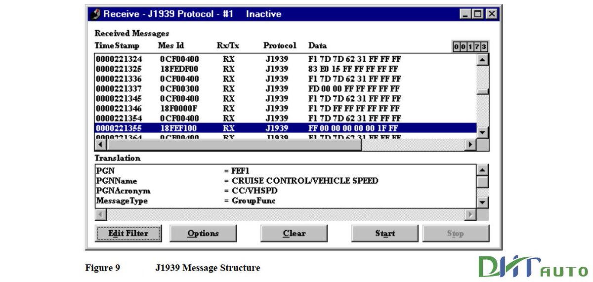The height and width of the screenshot is (282, 593).
Task: Click the Mes Id column header
Action: [x=171, y=46]
